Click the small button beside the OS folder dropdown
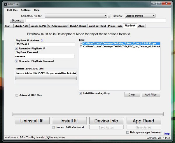The image size is (175, 143). click(x=109, y=16)
